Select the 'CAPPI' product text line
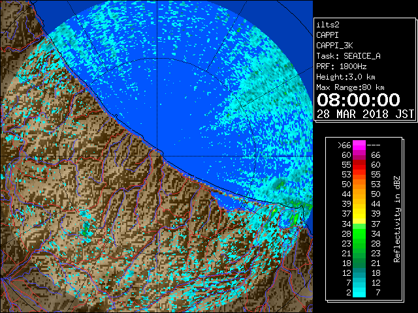The width and height of the screenshot is (418, 313). pos(327,35)
